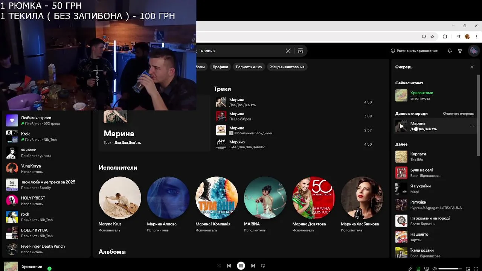Close the Очередь queue panel

pyautogui.click(x=472, y=67)
